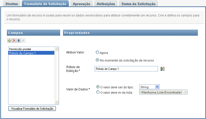Open localization icon beside Rótulo de Exibição
The height and width of the screenshot is (119, 206).
coord(163,69)
